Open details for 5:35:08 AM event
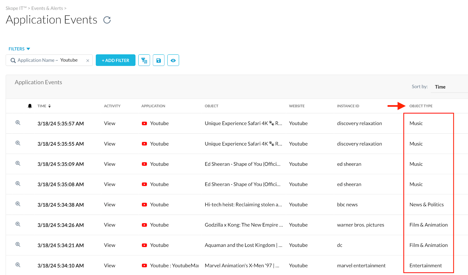The image size is (468, 275). point(18,184)
